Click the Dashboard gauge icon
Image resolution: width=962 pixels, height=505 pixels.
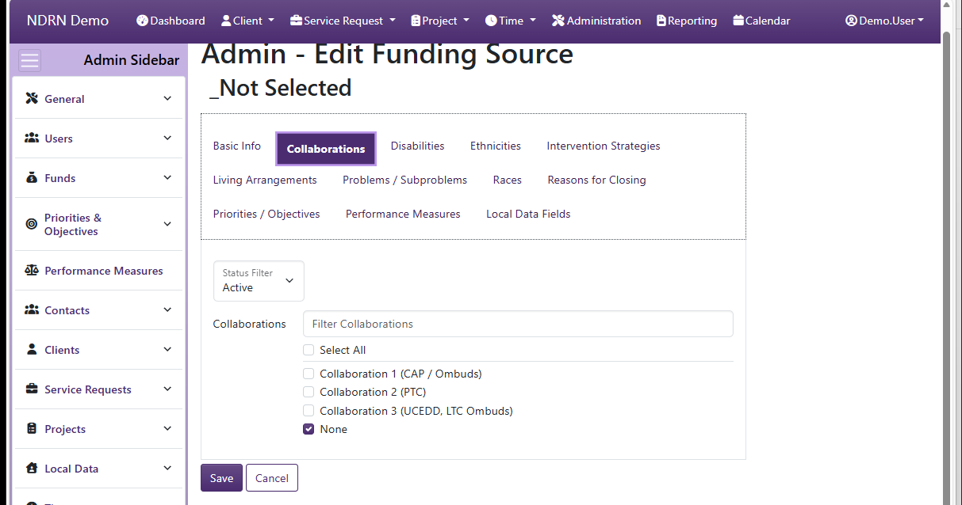(x=143, y=21)
